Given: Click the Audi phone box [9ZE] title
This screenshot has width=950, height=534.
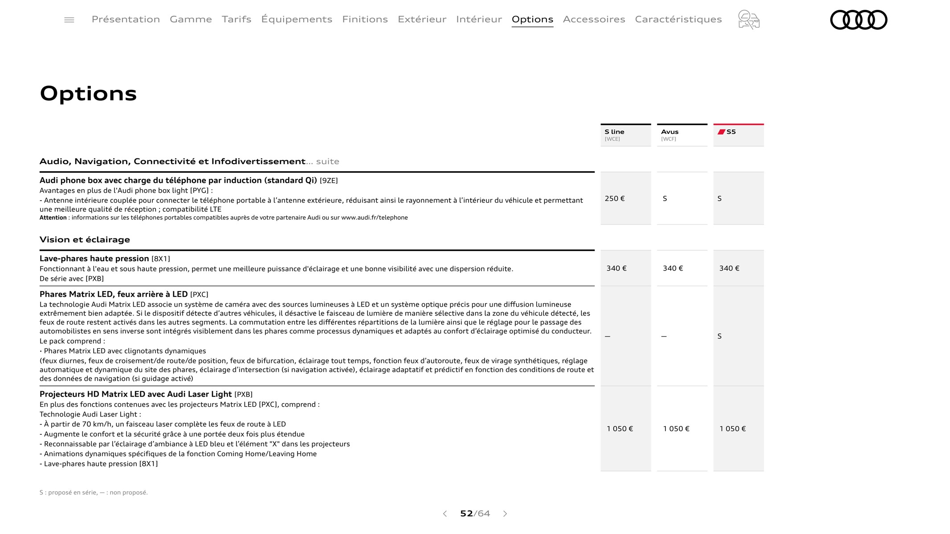Looking at the screenshot, I should pyautogui.click(x=188, y=180).
